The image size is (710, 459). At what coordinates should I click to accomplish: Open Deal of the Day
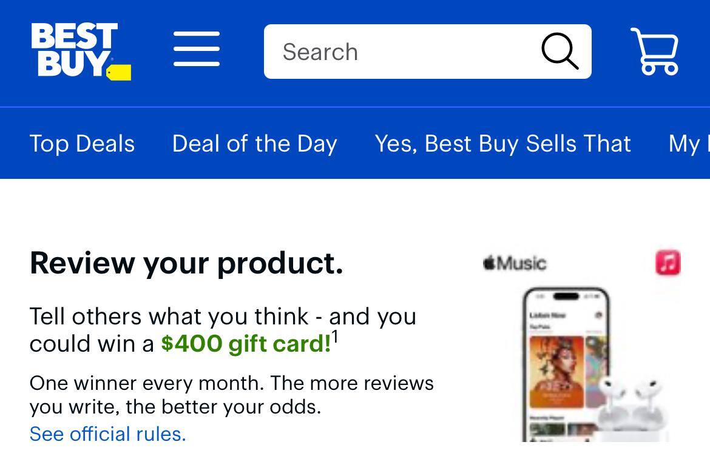[254, 144]
